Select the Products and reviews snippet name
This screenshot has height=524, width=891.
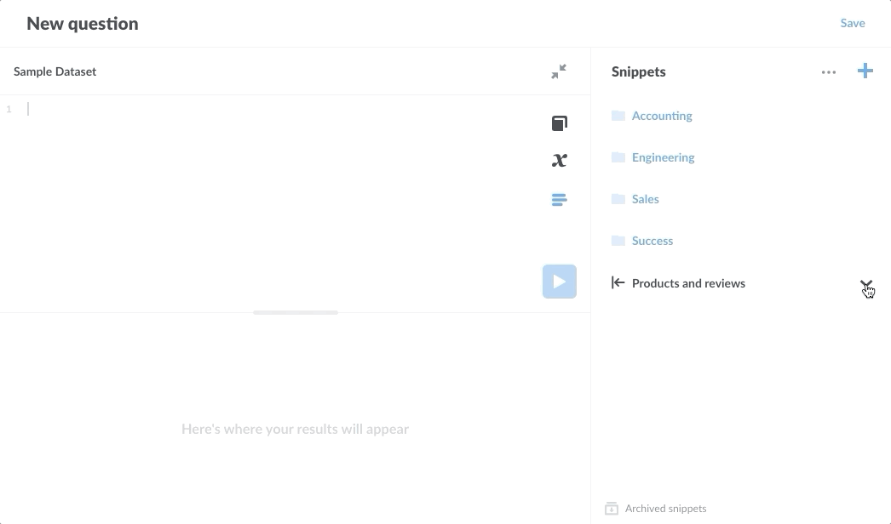click(x=688, y=283)
